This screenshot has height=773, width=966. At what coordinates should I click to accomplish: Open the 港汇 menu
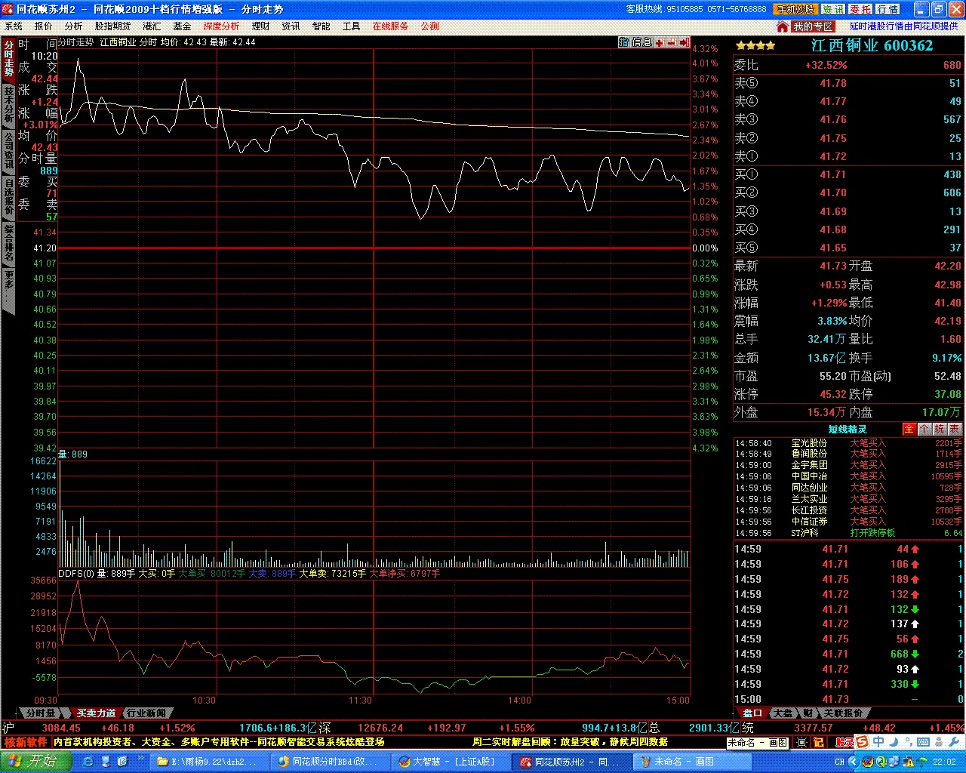152,26
